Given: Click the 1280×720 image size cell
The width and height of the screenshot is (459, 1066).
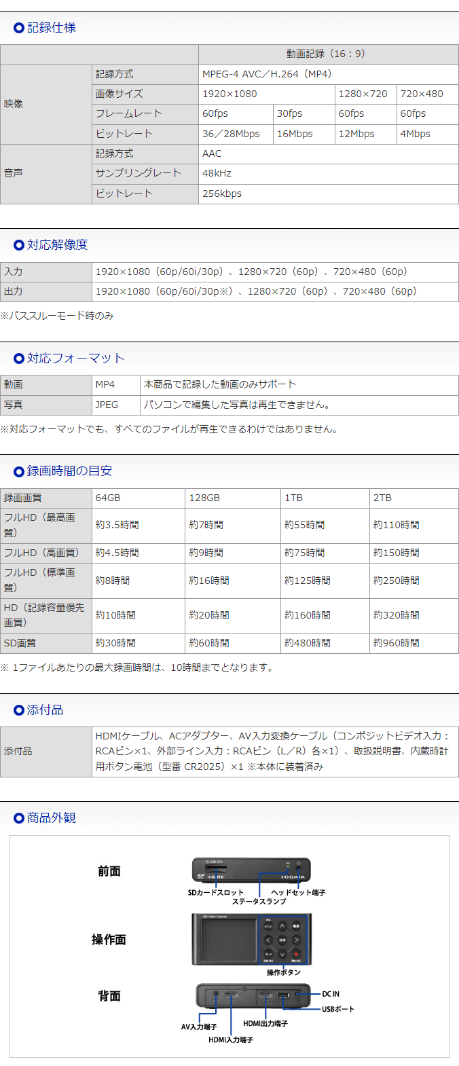Looking at the screenshot, I should 365,94.
